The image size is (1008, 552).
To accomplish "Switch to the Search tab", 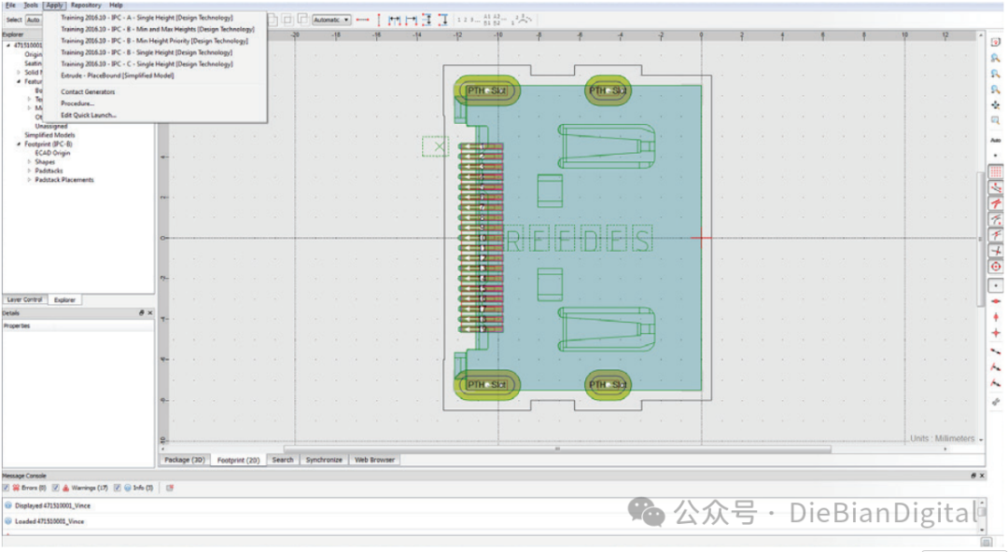I will tap(282, 460).
